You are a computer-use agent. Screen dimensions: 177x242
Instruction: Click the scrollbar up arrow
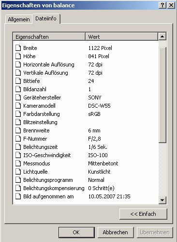coord(162,36)
